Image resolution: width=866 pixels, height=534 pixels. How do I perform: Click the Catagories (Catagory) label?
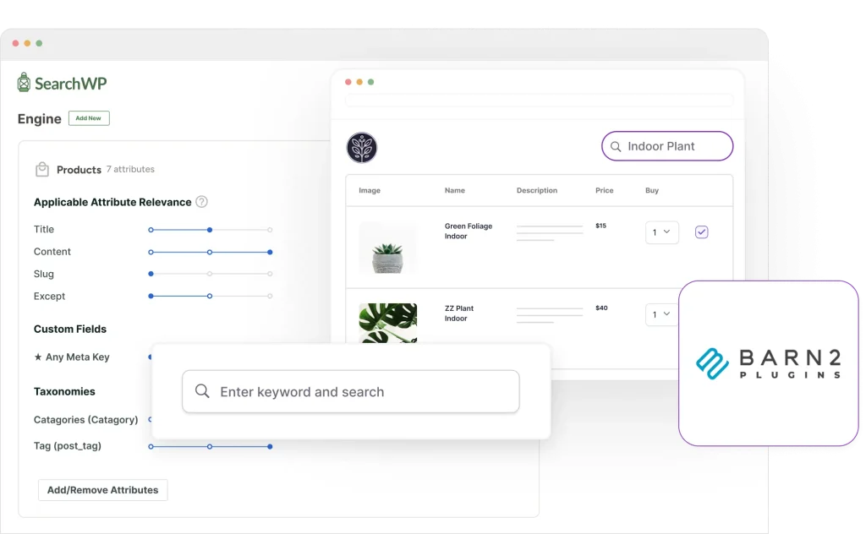tap(85, 420)
